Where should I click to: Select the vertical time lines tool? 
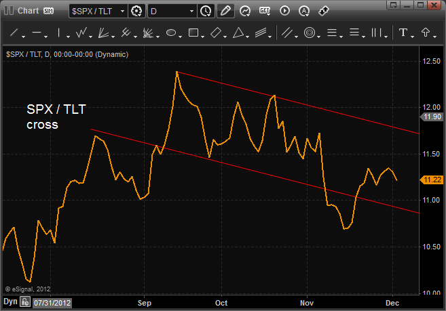click(x=376, y=33)
